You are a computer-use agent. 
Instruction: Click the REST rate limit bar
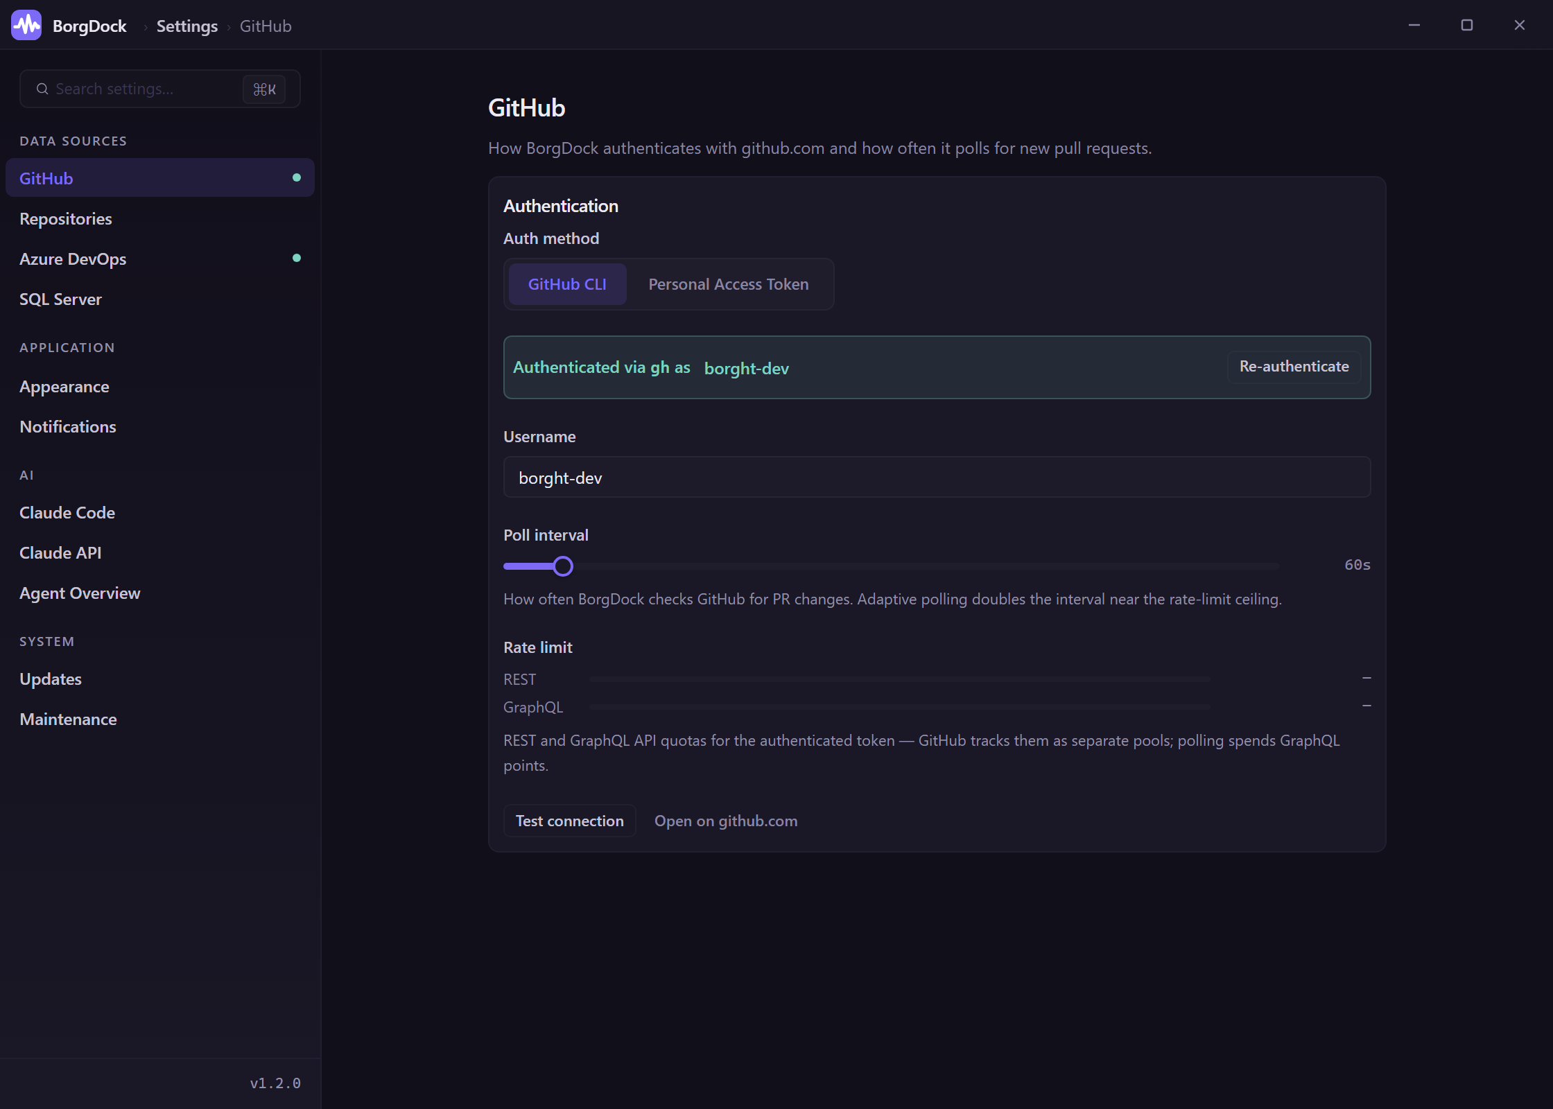tap(899, 679)
